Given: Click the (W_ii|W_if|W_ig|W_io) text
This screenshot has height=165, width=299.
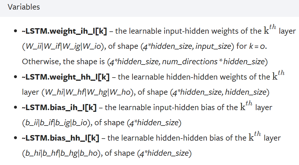Looking at the screenshot, I should (63, 46).
